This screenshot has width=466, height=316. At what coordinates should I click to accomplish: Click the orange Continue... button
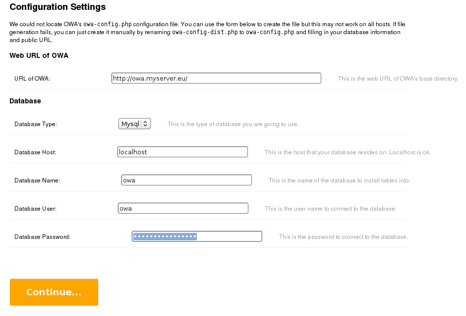[x=54, y=292]
